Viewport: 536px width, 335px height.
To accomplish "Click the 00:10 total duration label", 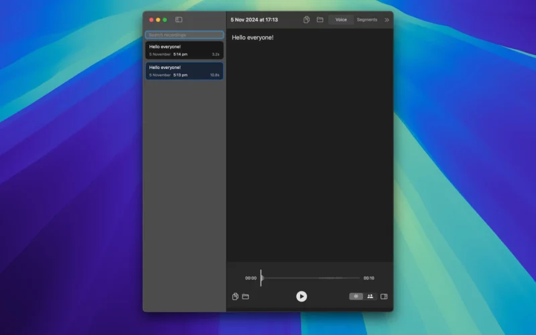I will tap(369, 278).
